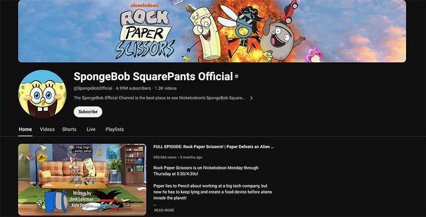
Task: Go to the Shorts tab
Action: 69,129
